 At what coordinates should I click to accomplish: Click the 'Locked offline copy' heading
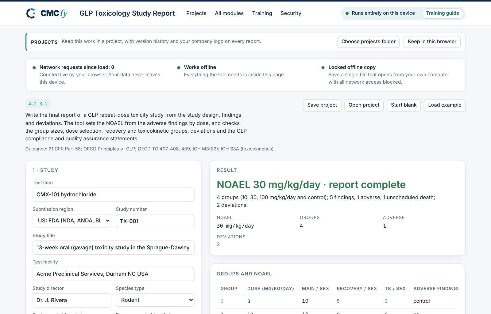[x=352, y=67]
